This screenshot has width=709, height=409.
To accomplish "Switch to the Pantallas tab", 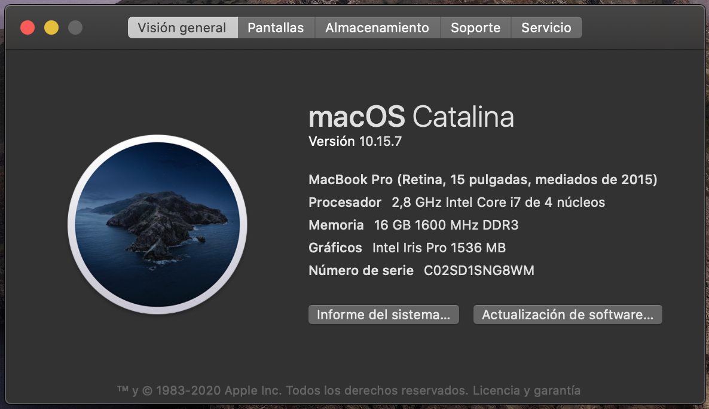I will tap(276, 28).
